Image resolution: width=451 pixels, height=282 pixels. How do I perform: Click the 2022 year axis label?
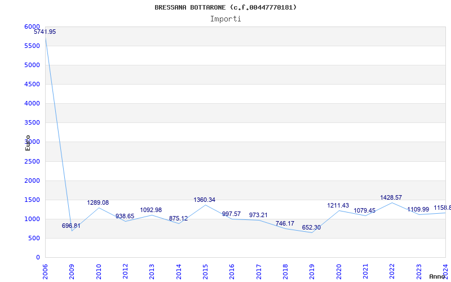(392, 271)
